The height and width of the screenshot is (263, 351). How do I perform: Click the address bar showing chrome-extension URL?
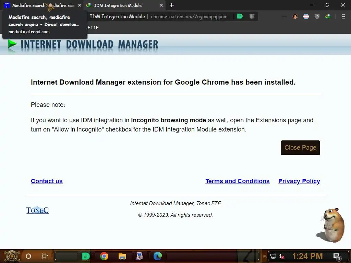click(x=191, y=16)
